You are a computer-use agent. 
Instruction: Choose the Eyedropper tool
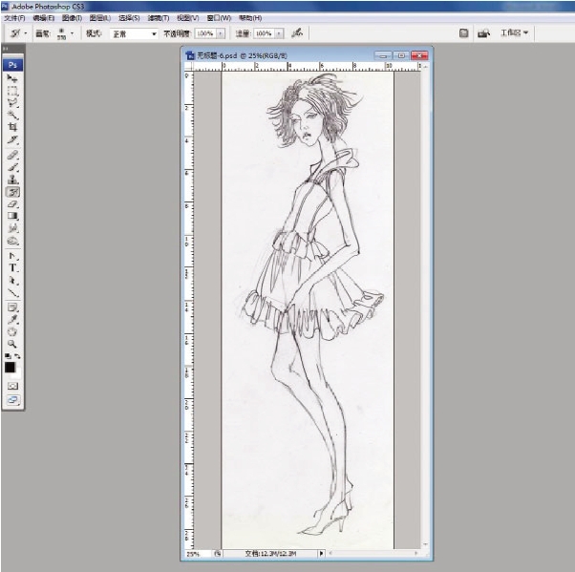[13, 320]
